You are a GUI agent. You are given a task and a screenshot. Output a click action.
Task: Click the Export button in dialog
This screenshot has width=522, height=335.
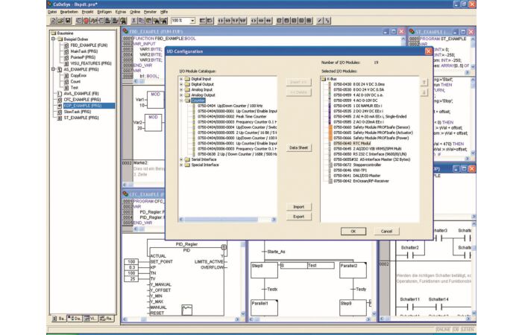[299, 216]
